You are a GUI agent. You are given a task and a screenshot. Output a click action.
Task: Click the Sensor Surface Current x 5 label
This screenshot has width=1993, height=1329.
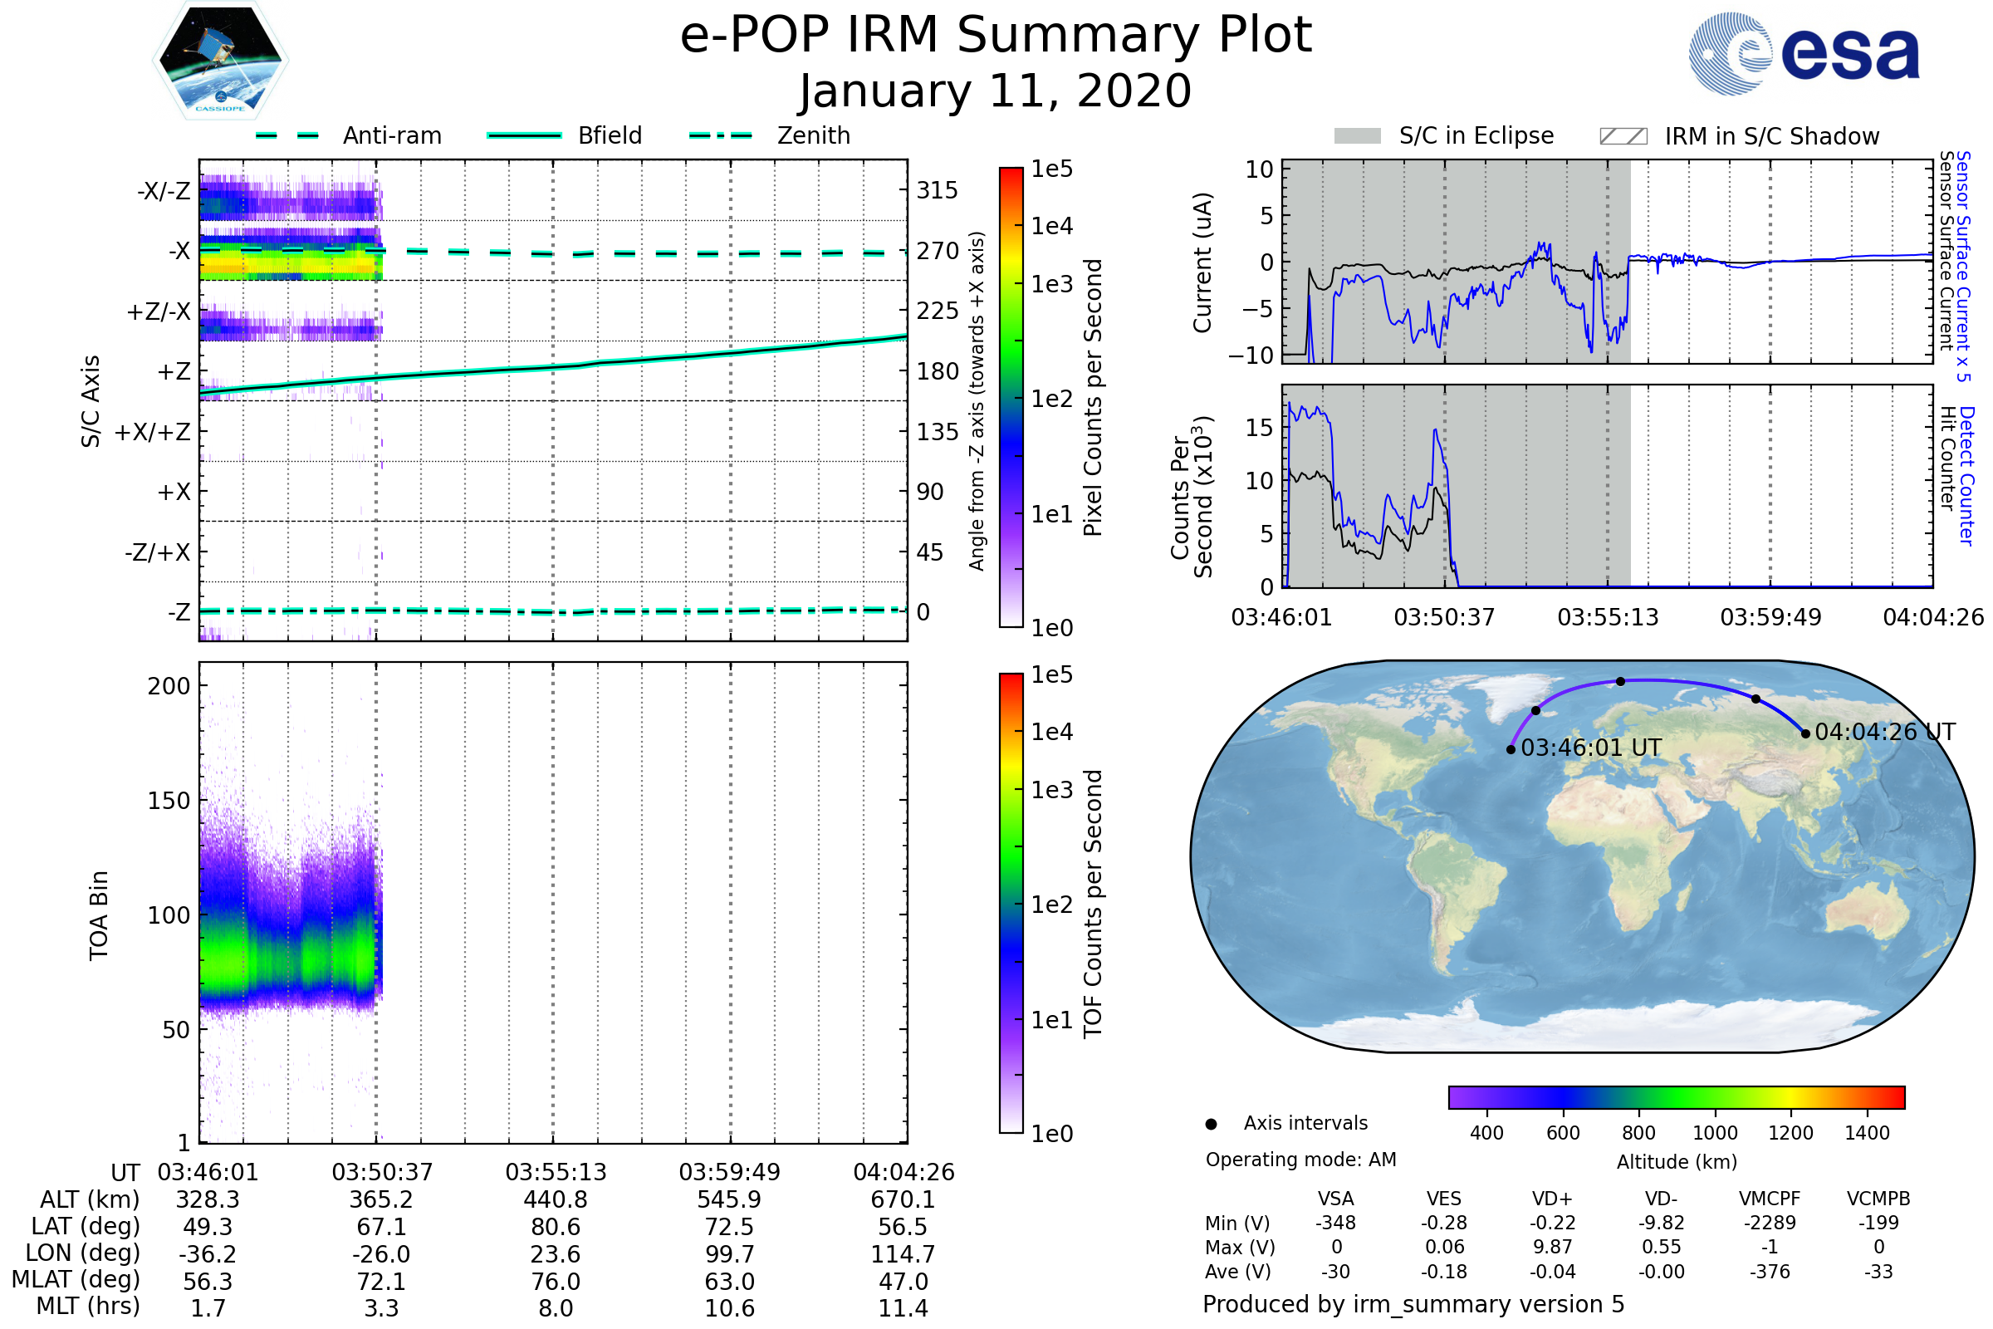(1963, 266)
